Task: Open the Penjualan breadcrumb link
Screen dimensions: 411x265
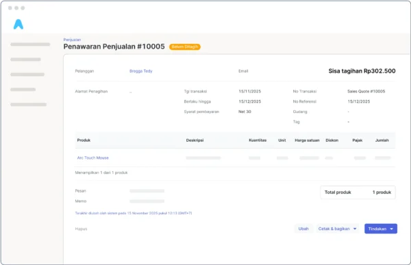Action: coord(72,40)
